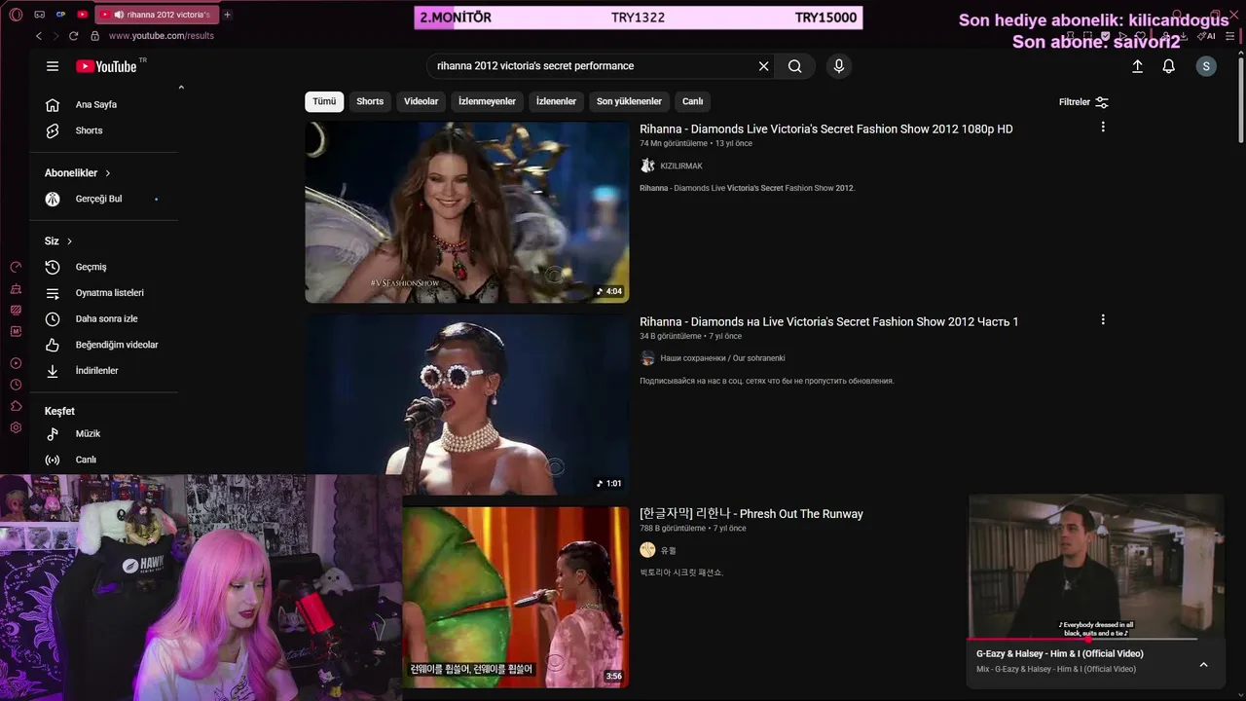Open the YouTube hamburger guide menu
The image size is (1246, 701).
pos(53,66)
